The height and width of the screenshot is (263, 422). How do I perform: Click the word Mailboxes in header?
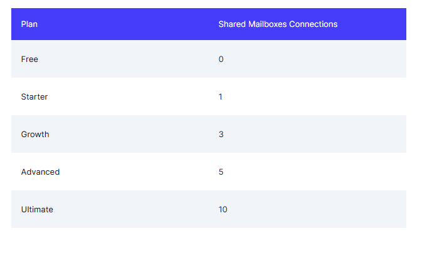[268, 24]
